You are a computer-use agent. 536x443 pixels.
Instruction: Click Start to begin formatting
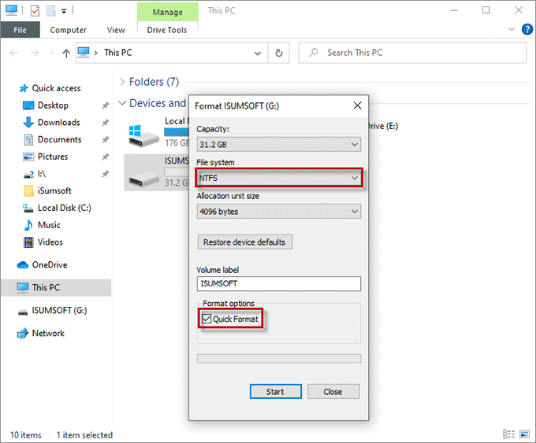[276, 392]
